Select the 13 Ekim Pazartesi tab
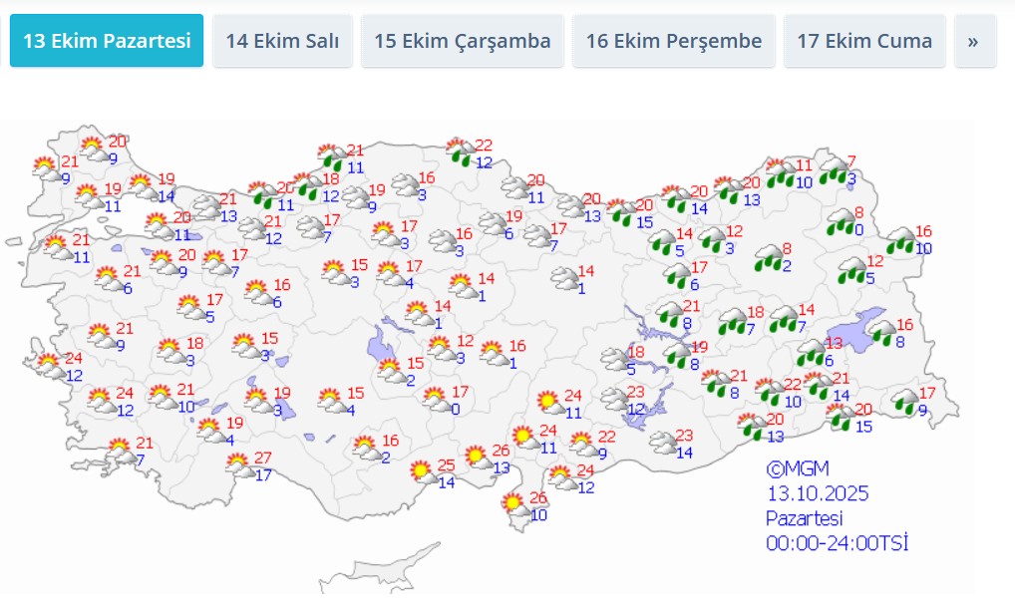Screen dimensions: 1015x611 click(107, 41)
